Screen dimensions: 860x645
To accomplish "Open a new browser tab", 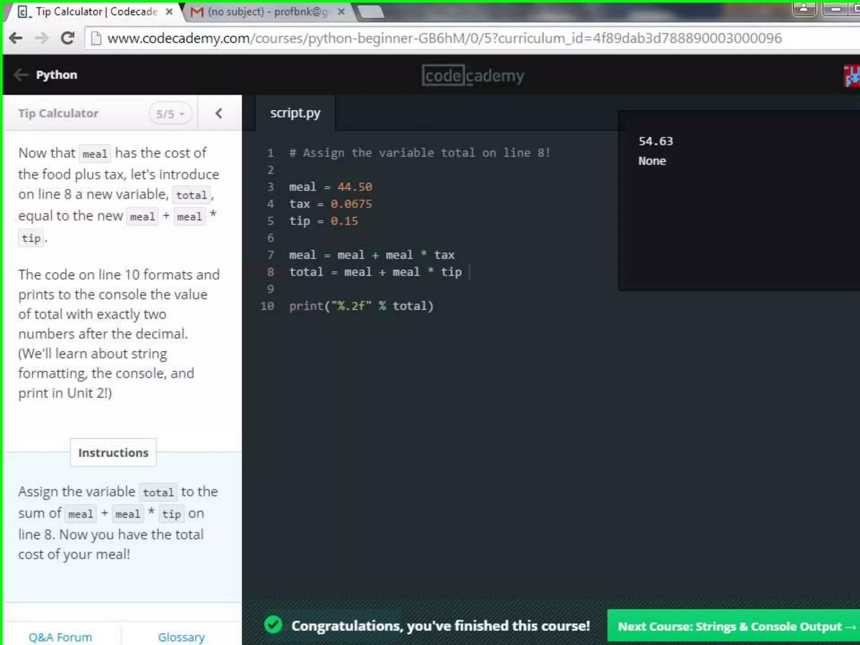I will coord(371,12).
